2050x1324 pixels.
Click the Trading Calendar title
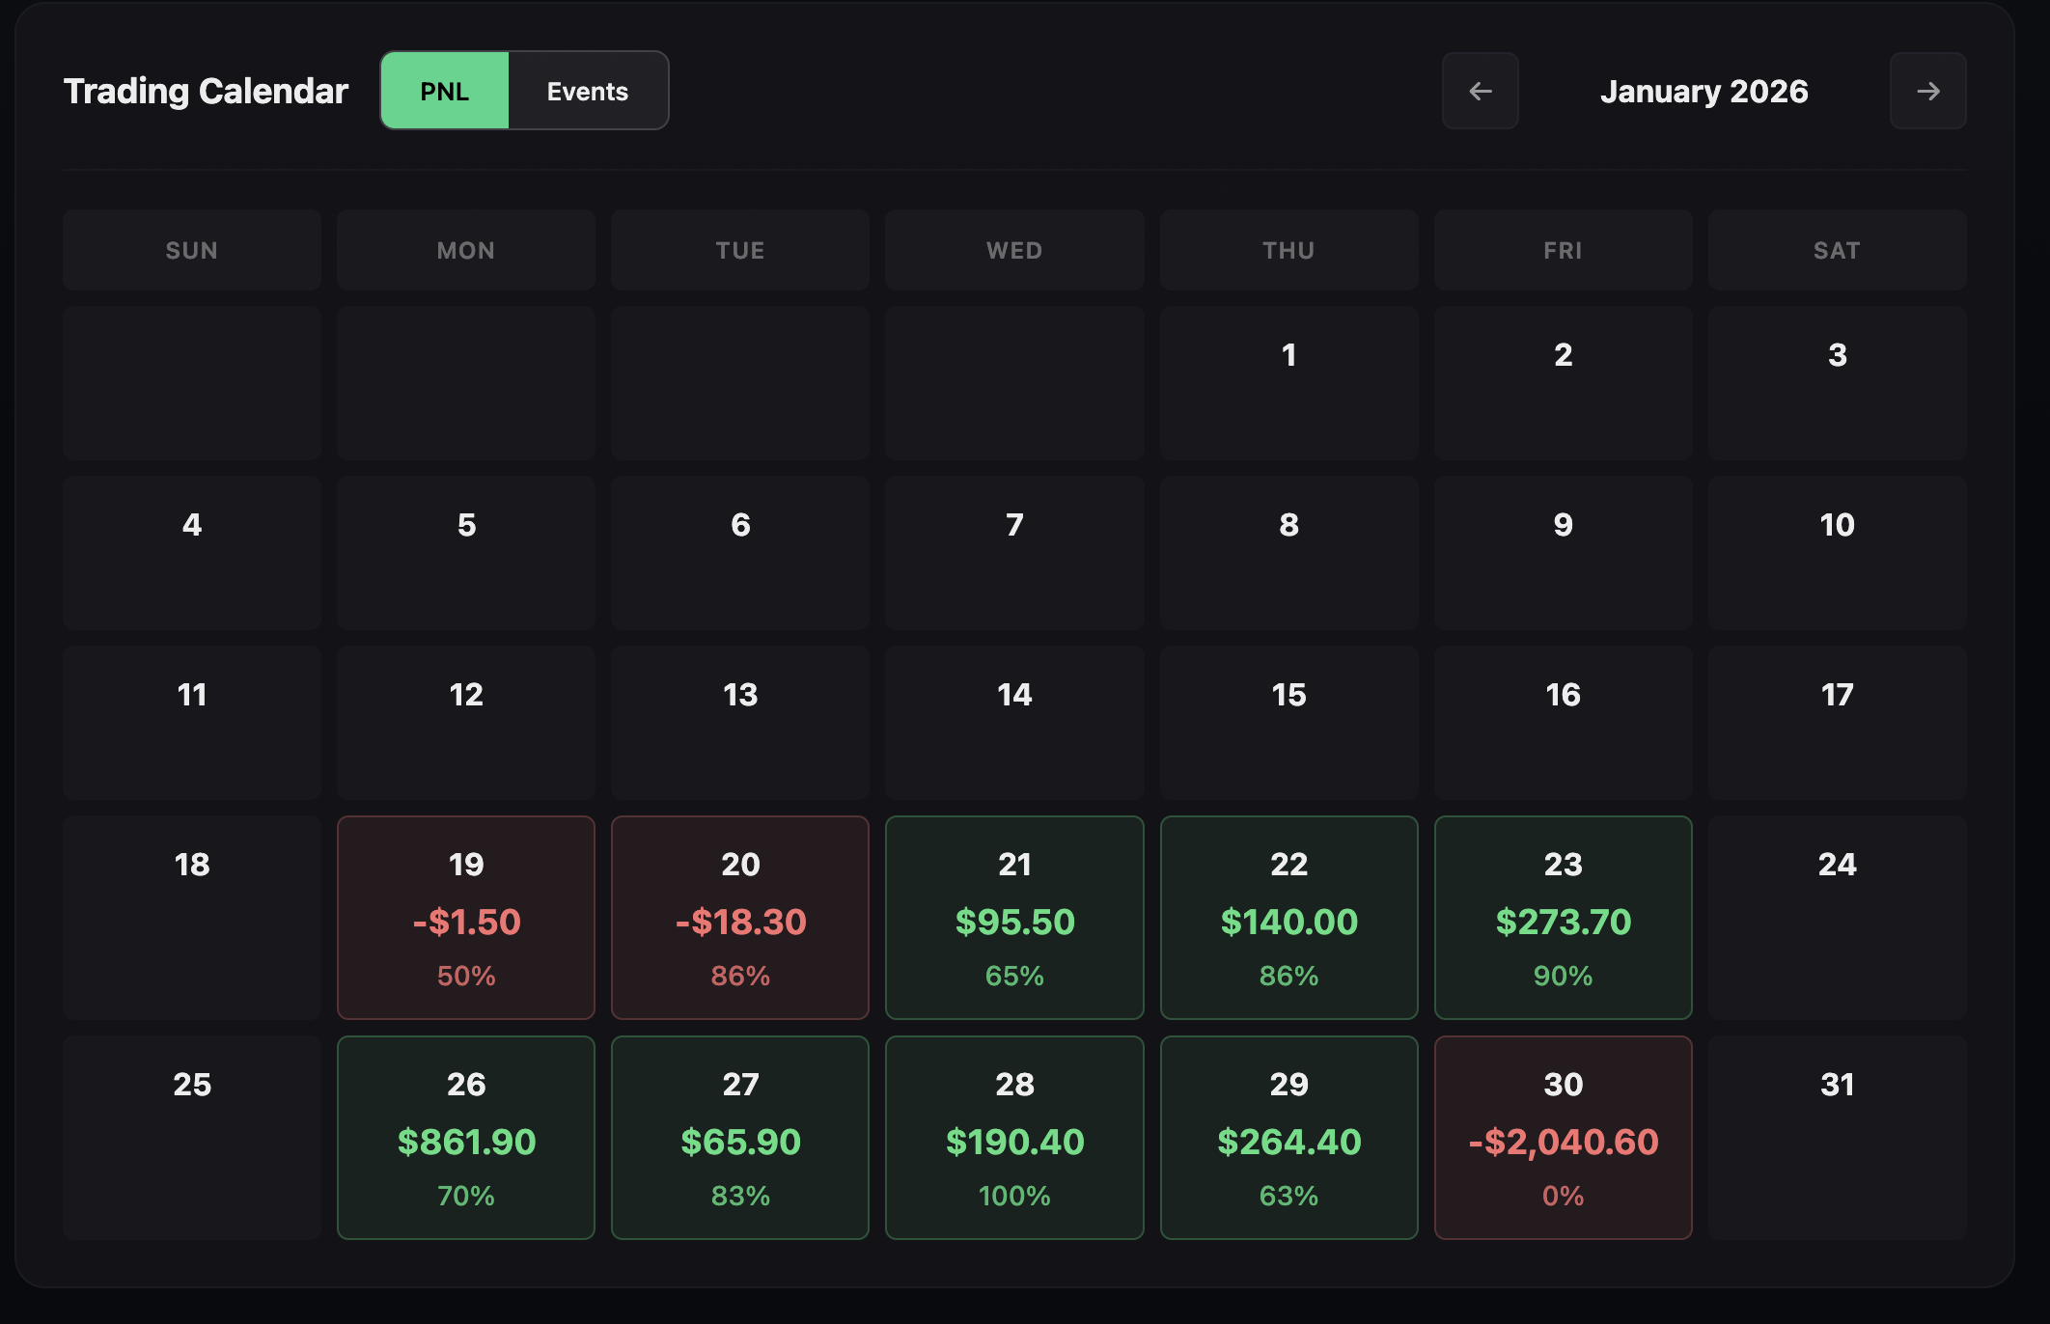(x=206, y=91)
